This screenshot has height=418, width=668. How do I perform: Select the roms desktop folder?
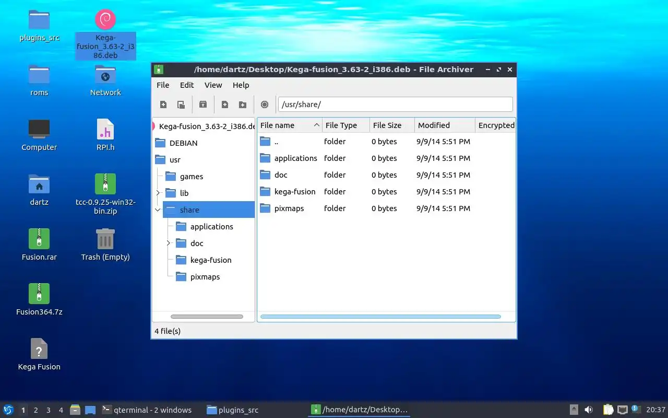(39, 80)
